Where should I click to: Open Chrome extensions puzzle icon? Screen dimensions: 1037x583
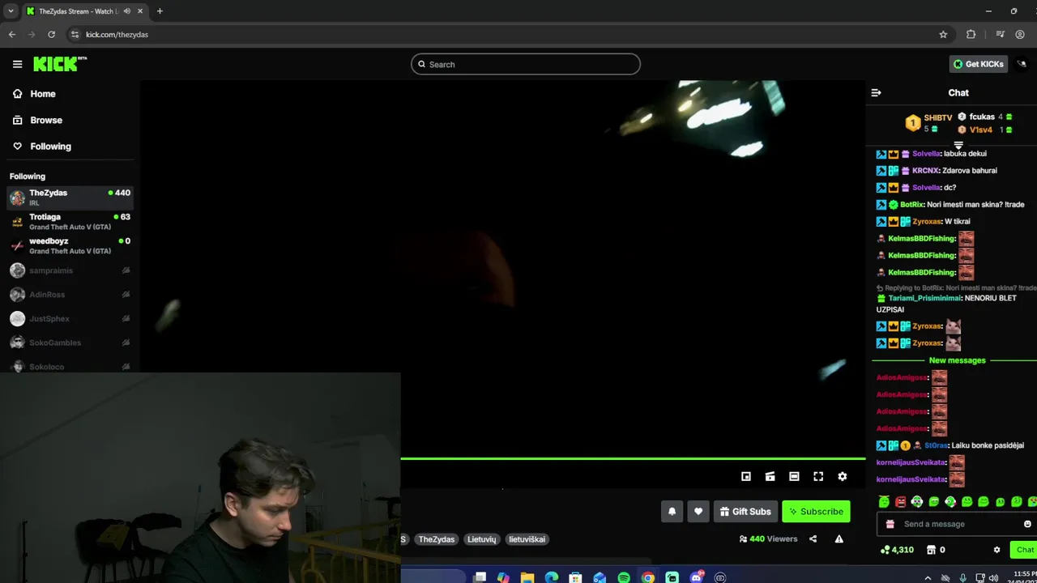click(x=971, y=34)
